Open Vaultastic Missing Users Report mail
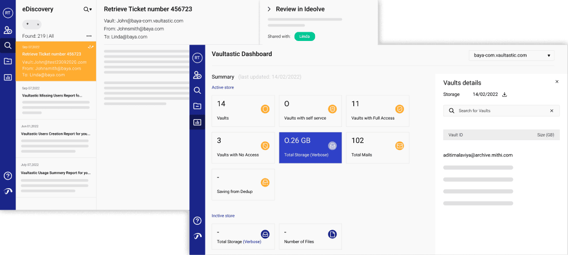568x255 pixels. click(x=56, y=99)
